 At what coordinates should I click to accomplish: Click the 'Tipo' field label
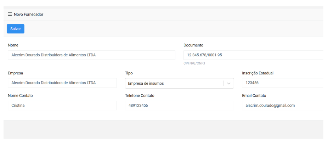coord(129,73)
